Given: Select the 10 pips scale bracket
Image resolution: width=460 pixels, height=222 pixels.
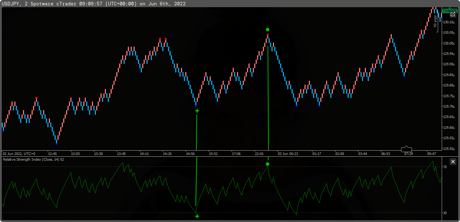Looking at the screenshot, I should pyautogui.click(x=436, y=21).
